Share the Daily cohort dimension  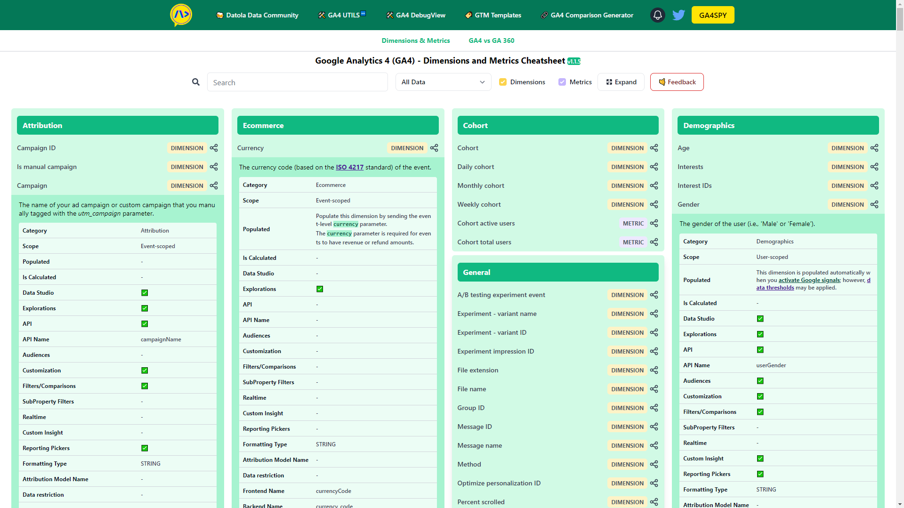654,167
